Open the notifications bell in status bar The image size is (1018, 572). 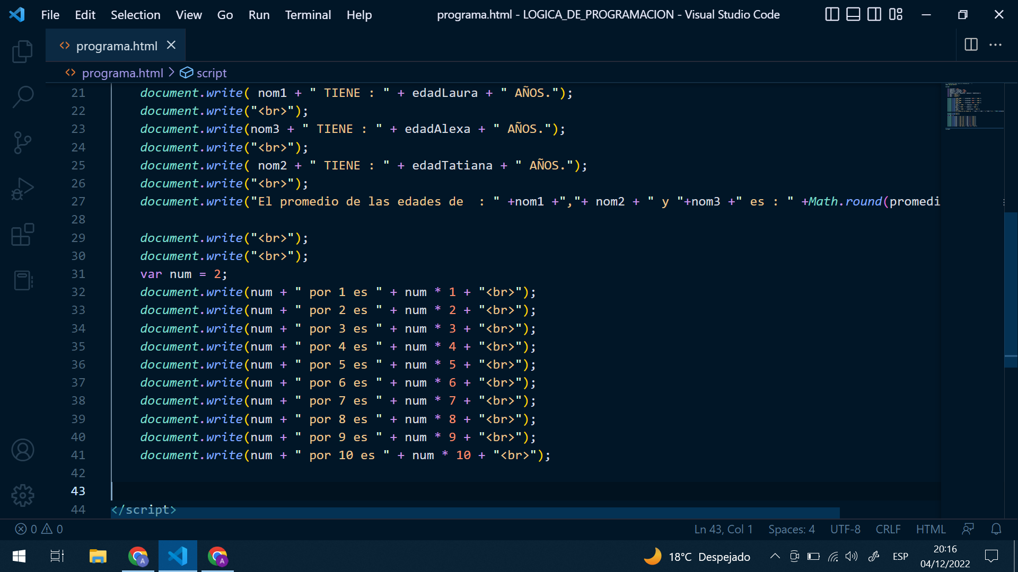coord(996,529)
